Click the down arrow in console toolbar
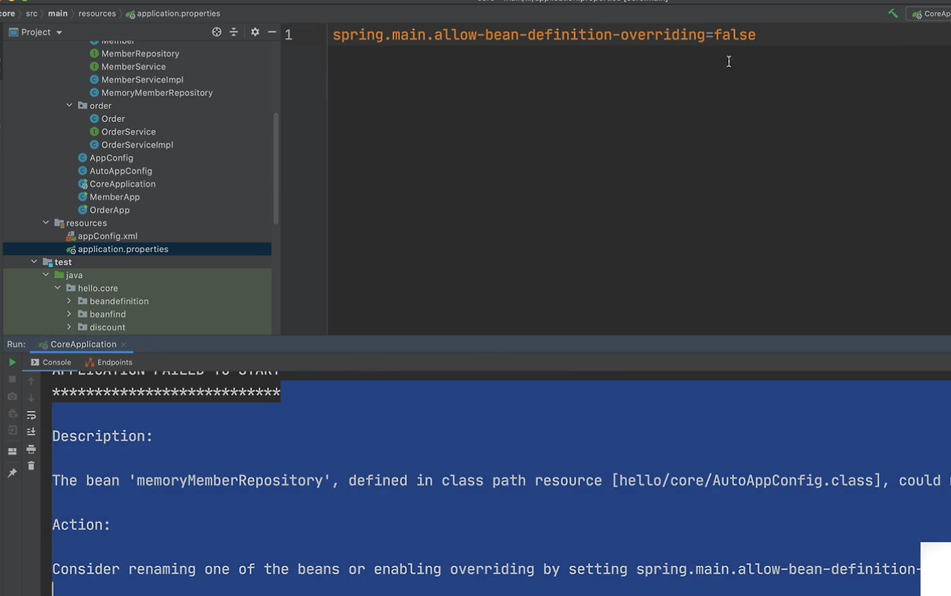The height and width of the screenshot is (596, 951). tap(31, 398)
